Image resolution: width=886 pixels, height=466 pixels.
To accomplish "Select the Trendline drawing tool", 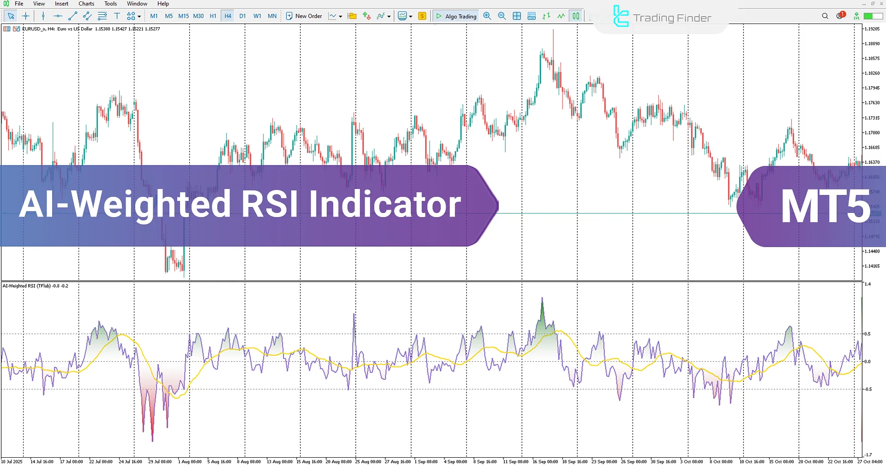I will [x=72, y=16].
